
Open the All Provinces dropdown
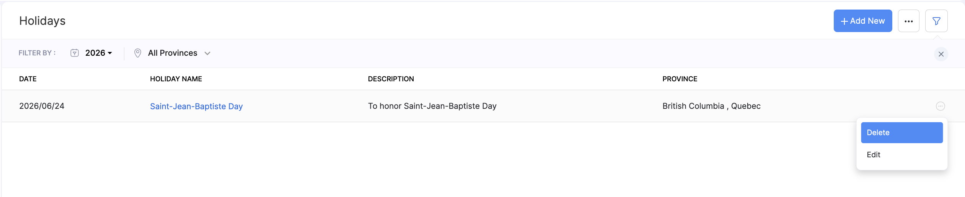click(173, 53)
